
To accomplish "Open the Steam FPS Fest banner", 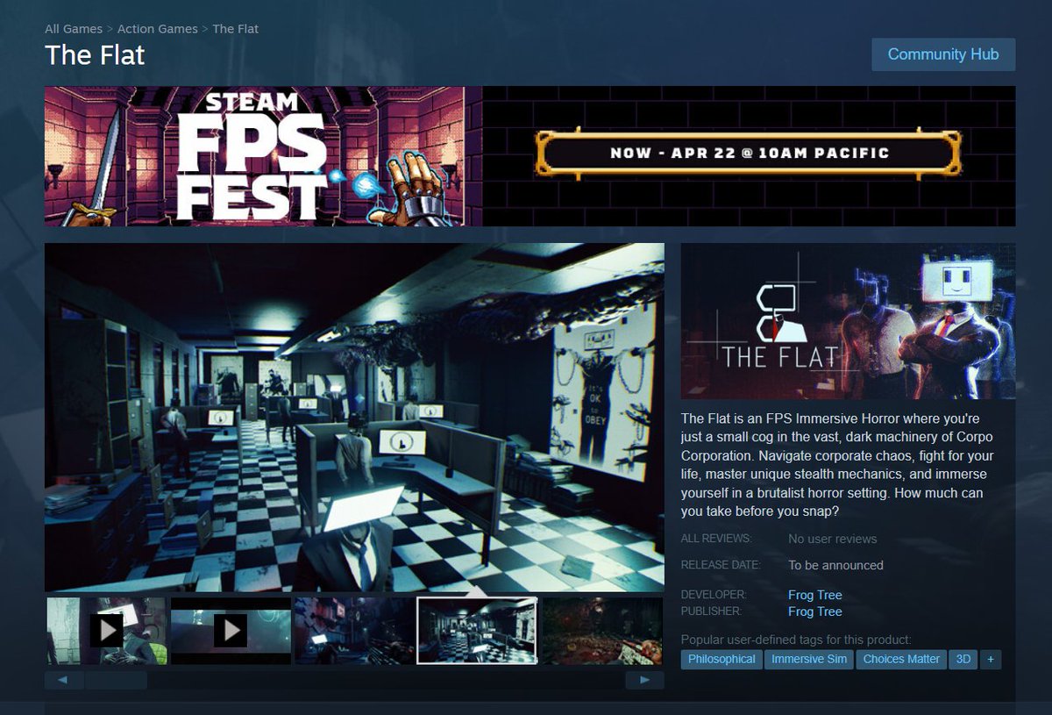I will tap(530, 155).
